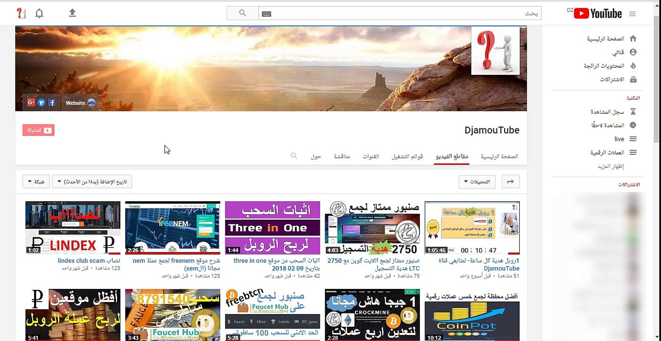661x341 pixels.
Task: Play the freeNEM video thumbnail
Action: [172, 228]
